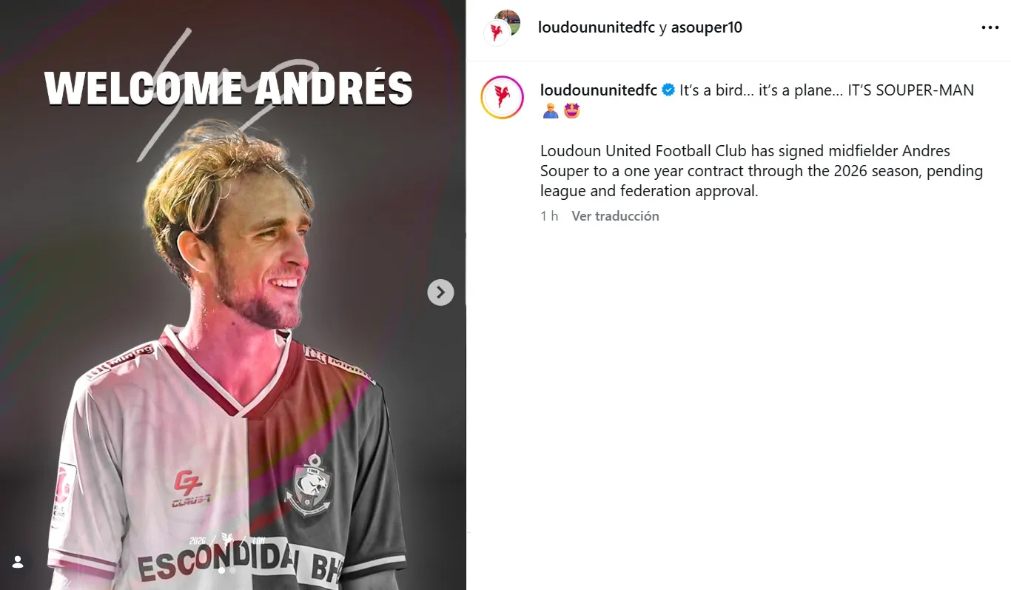Select the second carousel dot indicator

pyautogui.click(x=232, y=571)
